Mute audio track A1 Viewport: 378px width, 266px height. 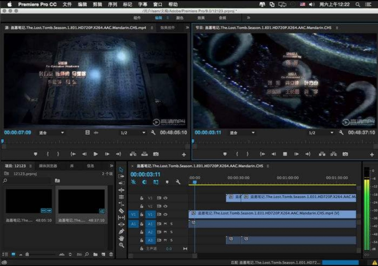165,223
